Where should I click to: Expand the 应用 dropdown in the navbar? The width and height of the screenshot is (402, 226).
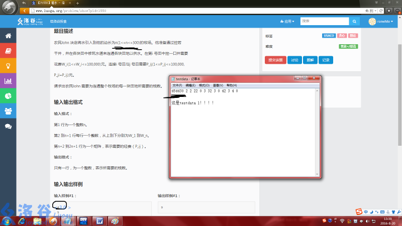[287, 22]
